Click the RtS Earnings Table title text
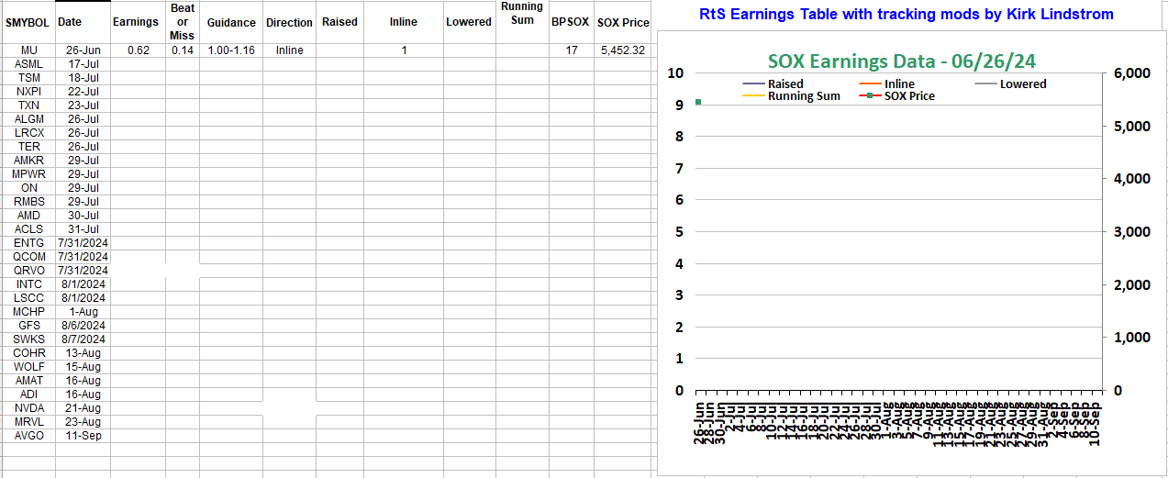Screen dimensions: 1168x478 [906, 14]
